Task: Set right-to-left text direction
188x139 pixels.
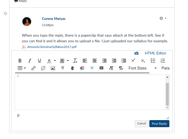Action: click(121, 68)
